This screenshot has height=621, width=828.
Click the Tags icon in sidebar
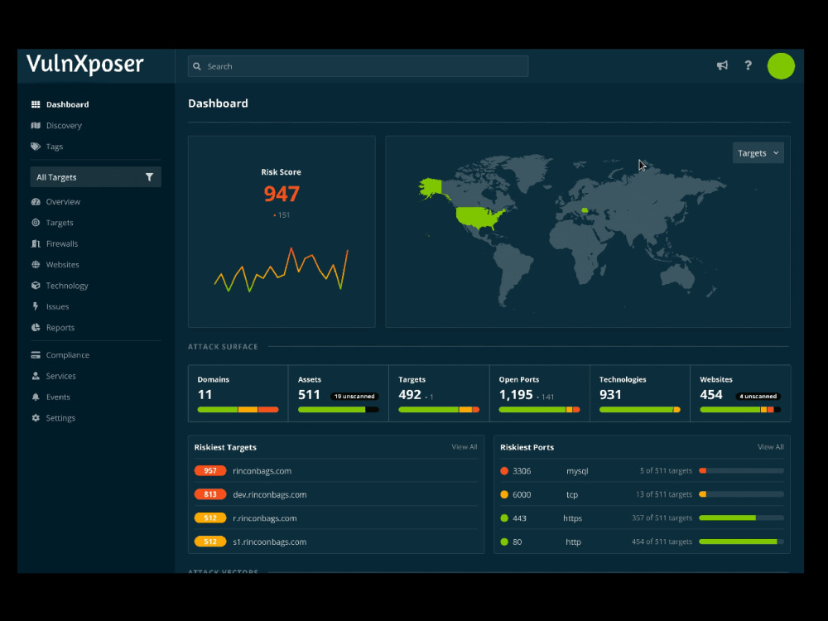[36, 147]
